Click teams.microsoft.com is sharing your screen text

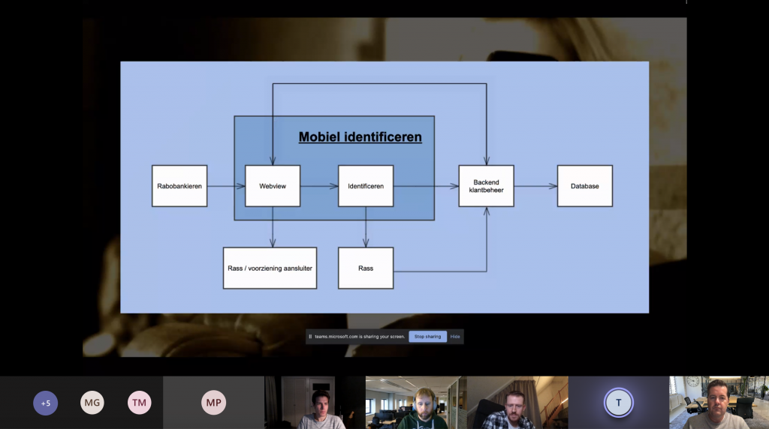tap(360, 337)
